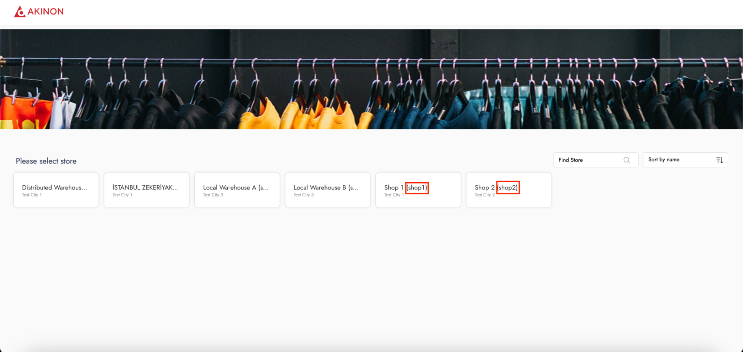Click Test City 1 under İSTANBUL ZEKERİYAK
Screen dimensions: 743x352
pos(122,195)
